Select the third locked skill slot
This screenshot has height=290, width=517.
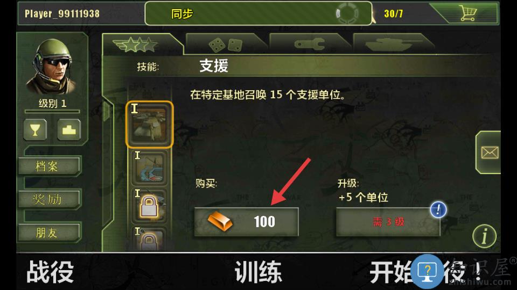(149, 206)
